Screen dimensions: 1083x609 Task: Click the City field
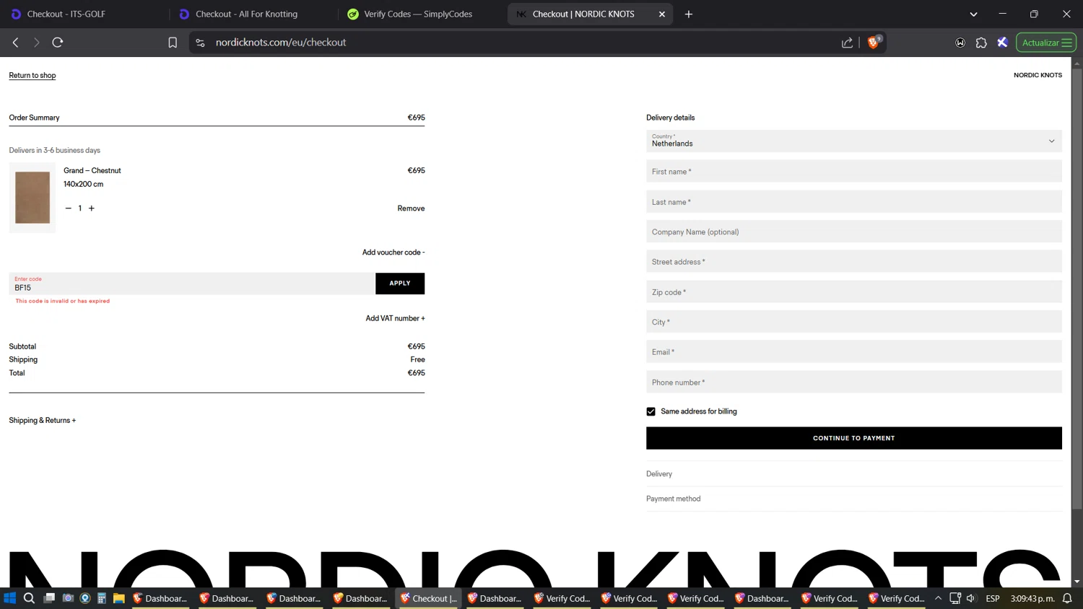click(x=854, y=322)
